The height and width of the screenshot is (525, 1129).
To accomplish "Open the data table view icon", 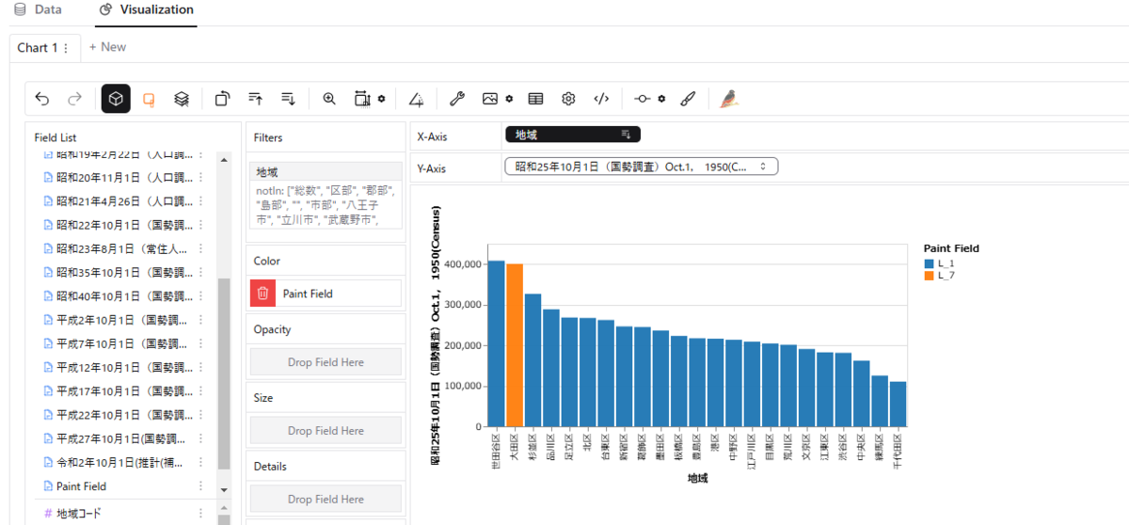I will [535, 99].
